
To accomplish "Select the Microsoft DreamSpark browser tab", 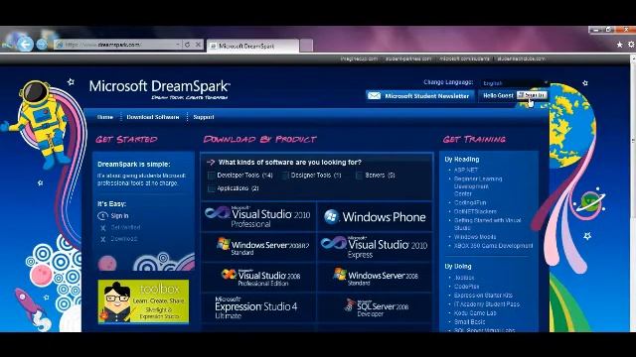I will click(x=253, y=46).
